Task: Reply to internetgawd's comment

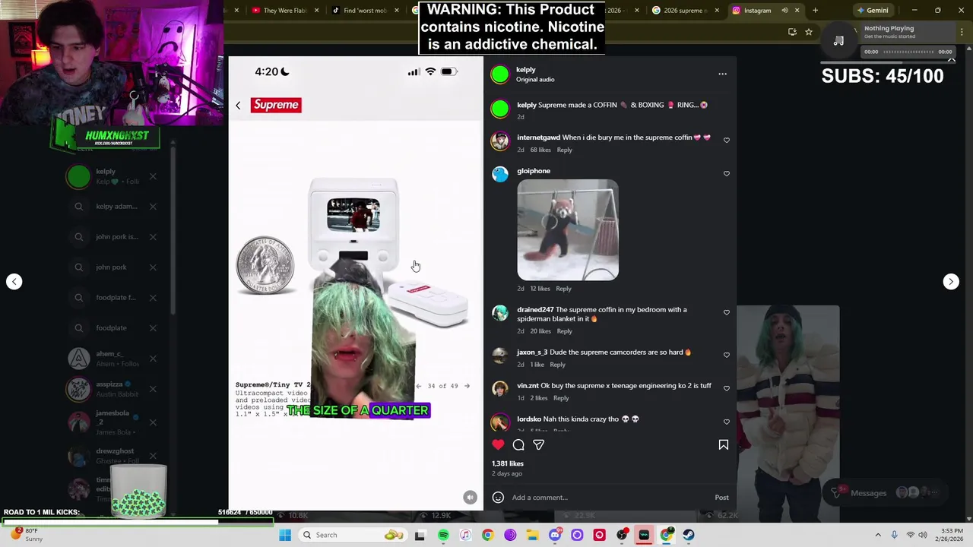Action: (564, 150)
